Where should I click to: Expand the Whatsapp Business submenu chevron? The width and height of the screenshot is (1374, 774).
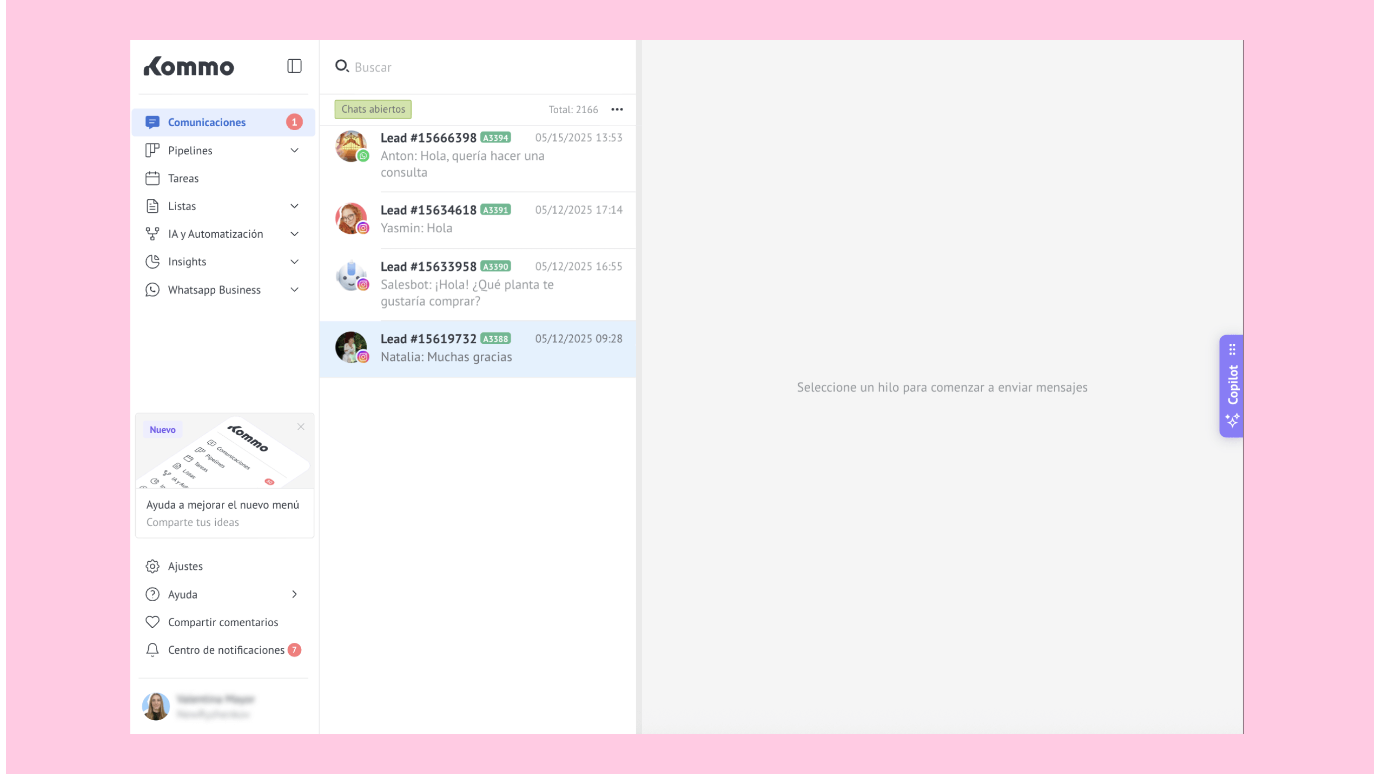coord(294,289)
